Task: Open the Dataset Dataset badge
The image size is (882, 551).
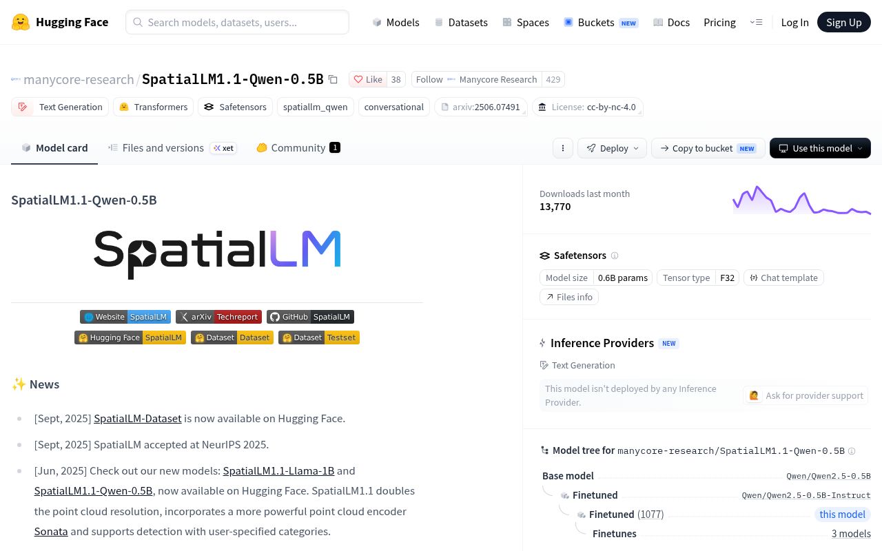Action: point(232,337)
